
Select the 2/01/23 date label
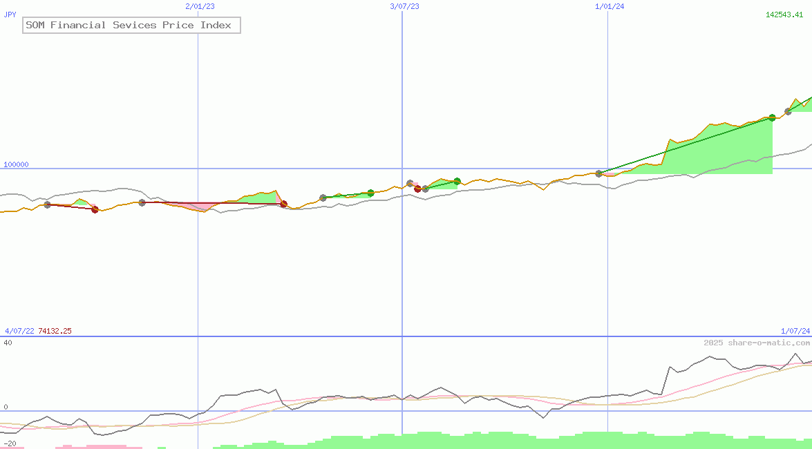pos(200,6)
